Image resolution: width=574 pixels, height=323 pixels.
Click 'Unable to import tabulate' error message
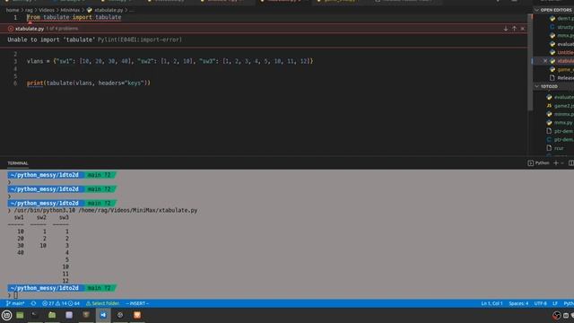pos(51,39)
